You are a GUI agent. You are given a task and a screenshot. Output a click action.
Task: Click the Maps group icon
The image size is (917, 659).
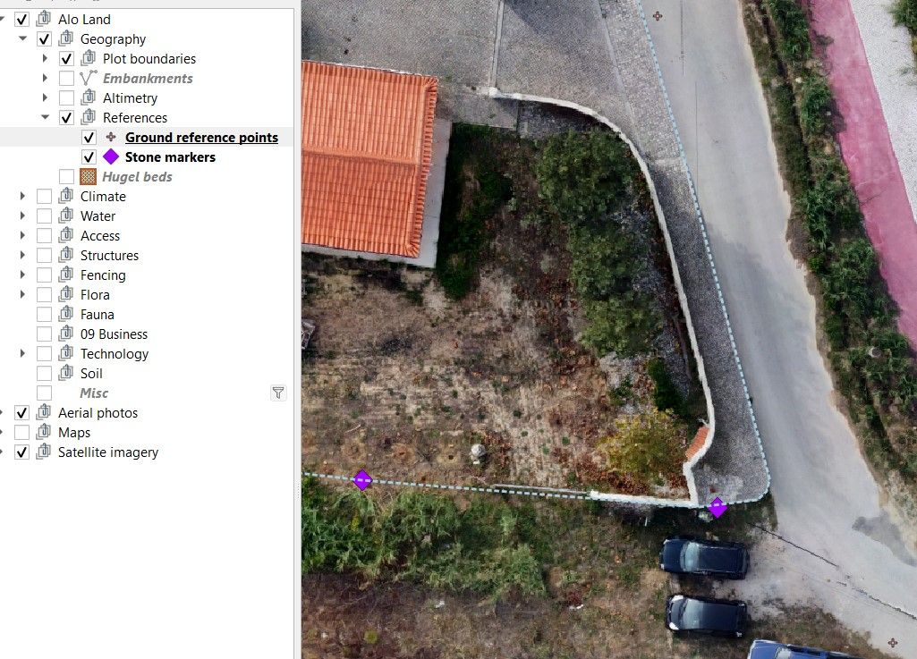coord(43,432)
